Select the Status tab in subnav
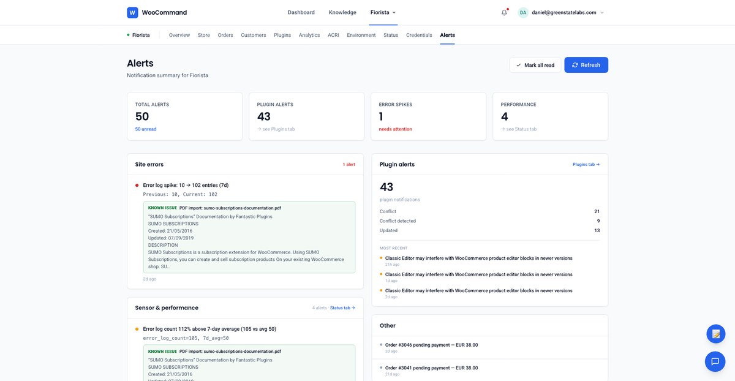The image size is (735, 381). [x=391, y=35]
